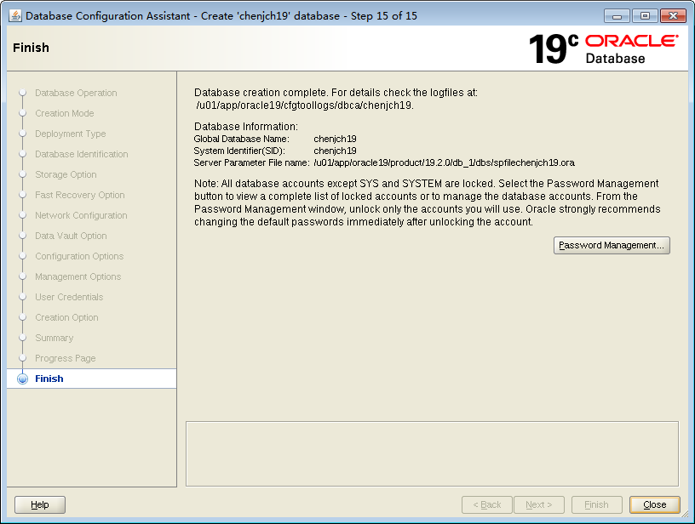Click the disabled Finish button

pyautogui.click(x=596, y=504)
